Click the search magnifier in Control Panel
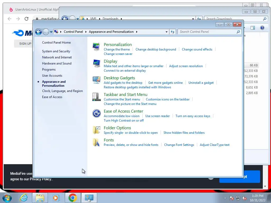Image resolution: width=271 pixels, height=203 pixels. click(x=238, y=32)
